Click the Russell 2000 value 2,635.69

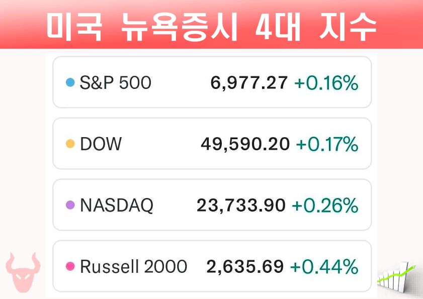coord(245,266)
